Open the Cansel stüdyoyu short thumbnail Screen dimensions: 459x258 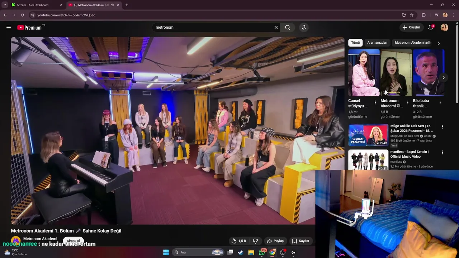tap(364, 73)
